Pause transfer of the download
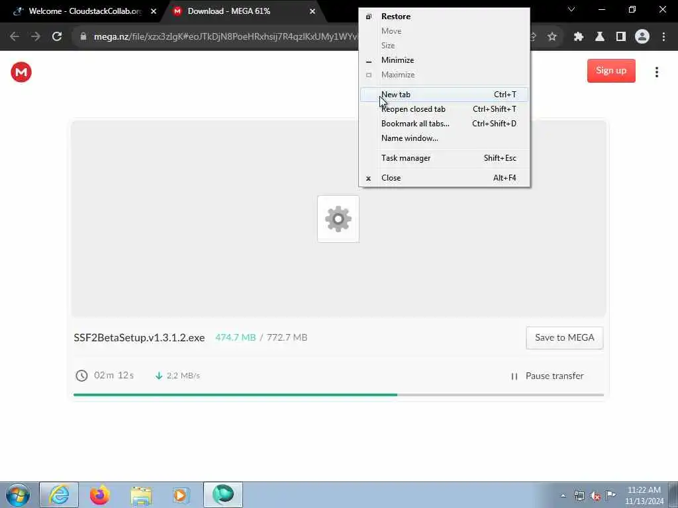Screen dimensions: 678x508 [x=548, y=376]
